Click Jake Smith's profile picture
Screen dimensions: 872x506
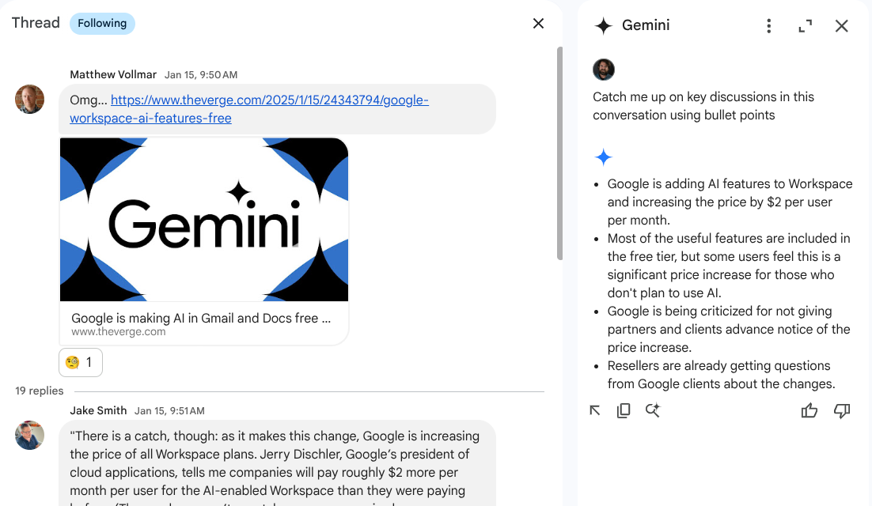pyautogui.click(x=29, y=436)
